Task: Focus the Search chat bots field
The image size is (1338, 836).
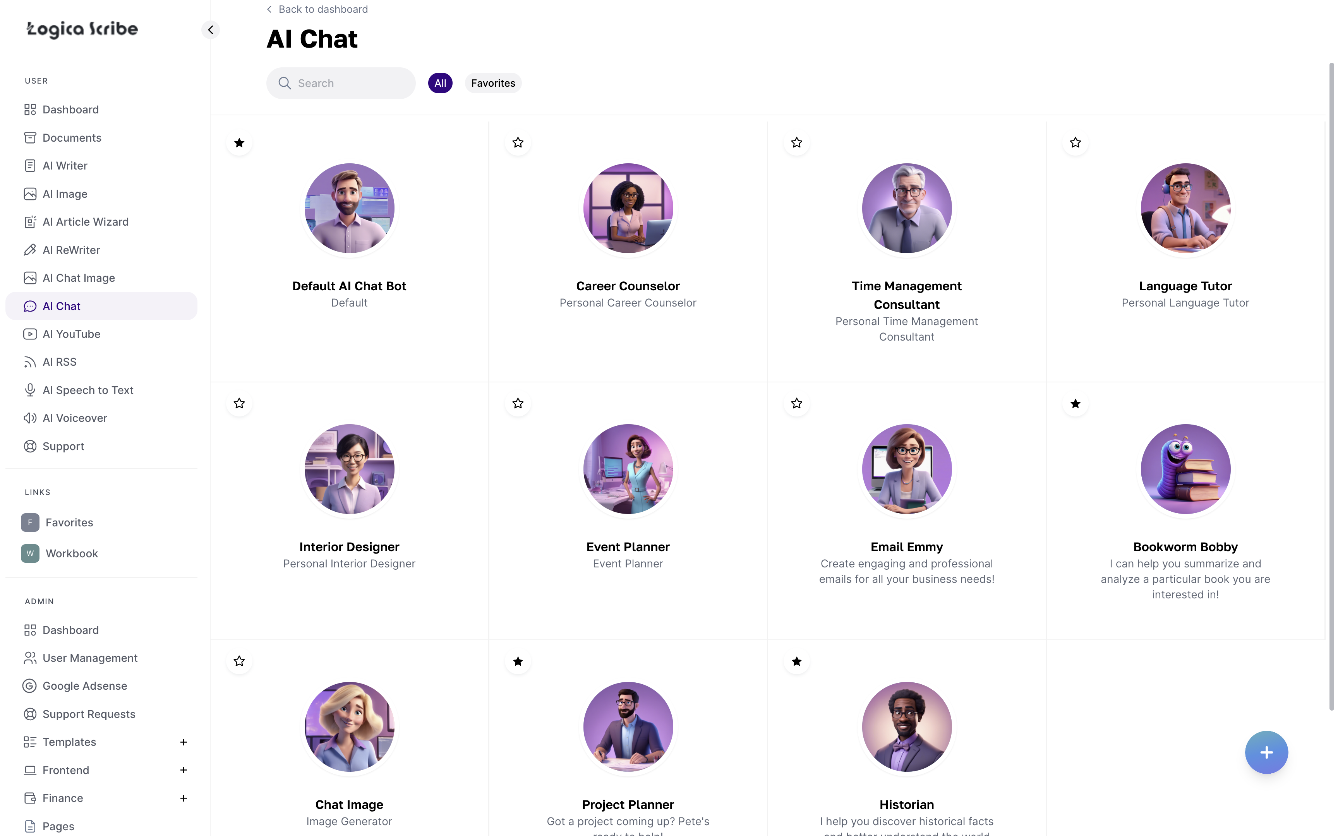Action: coord(348,83)
